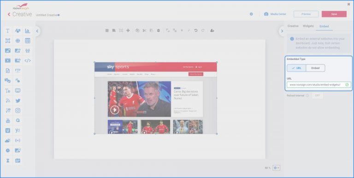Select the YouTube widget icon
This screenshot has width=354, height=178.
point(8,120)
